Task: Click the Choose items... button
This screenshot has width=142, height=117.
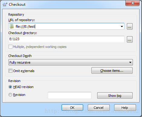Action: pos(112,71)
